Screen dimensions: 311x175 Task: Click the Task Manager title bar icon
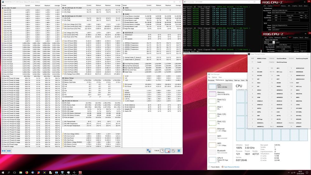(209, 74)
